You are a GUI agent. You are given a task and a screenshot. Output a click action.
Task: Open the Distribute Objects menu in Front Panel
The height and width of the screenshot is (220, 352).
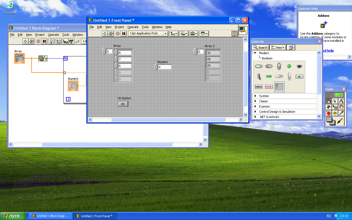(x=184, y=34)
